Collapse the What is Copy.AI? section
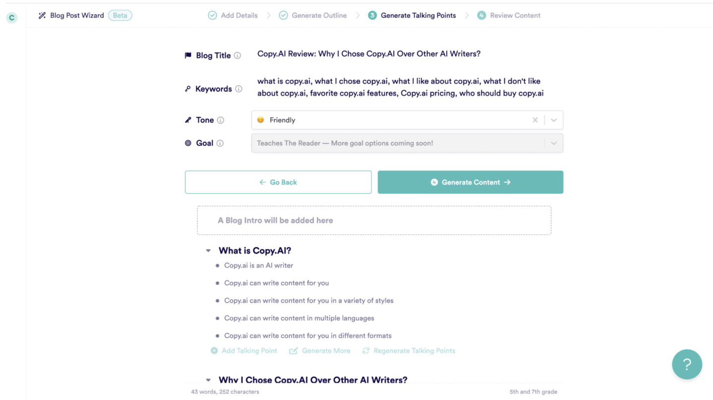The width and height of the screenshot is (713, 400). 209,251
